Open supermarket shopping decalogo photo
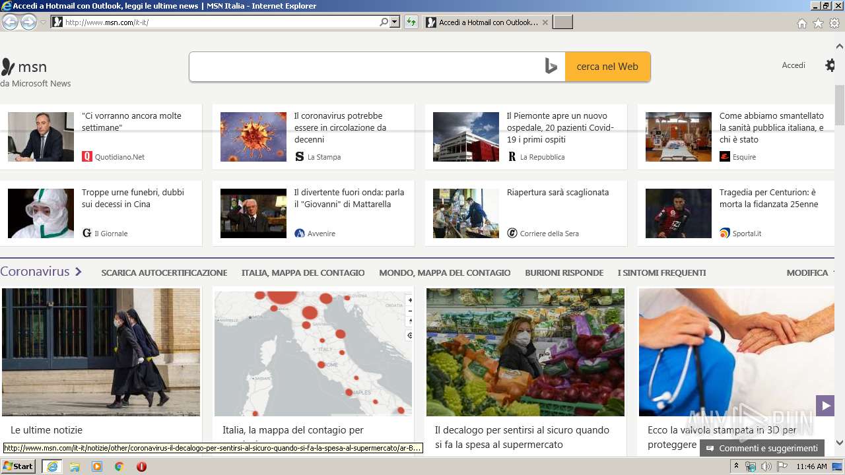845x475 pixels. [525, 352]
